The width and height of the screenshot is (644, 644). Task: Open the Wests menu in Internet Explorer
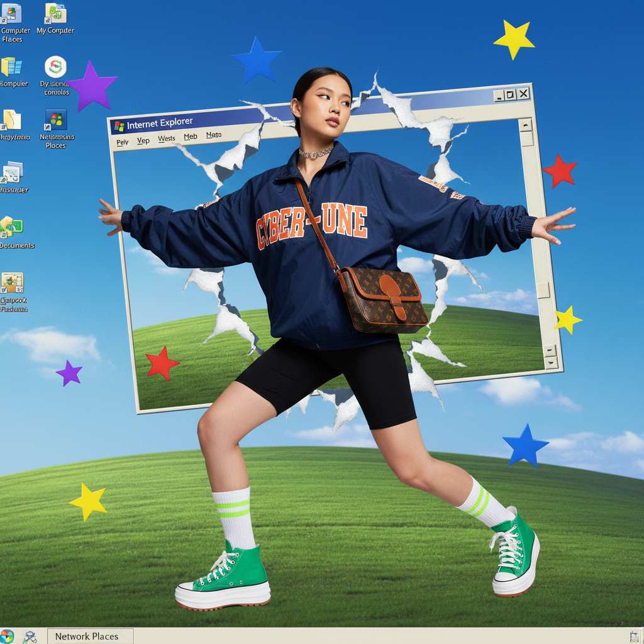coord(167,138)
